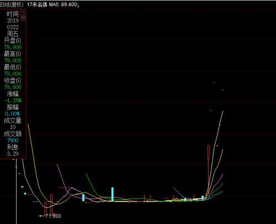Click the purple moving average line's start

click(57, 164)
